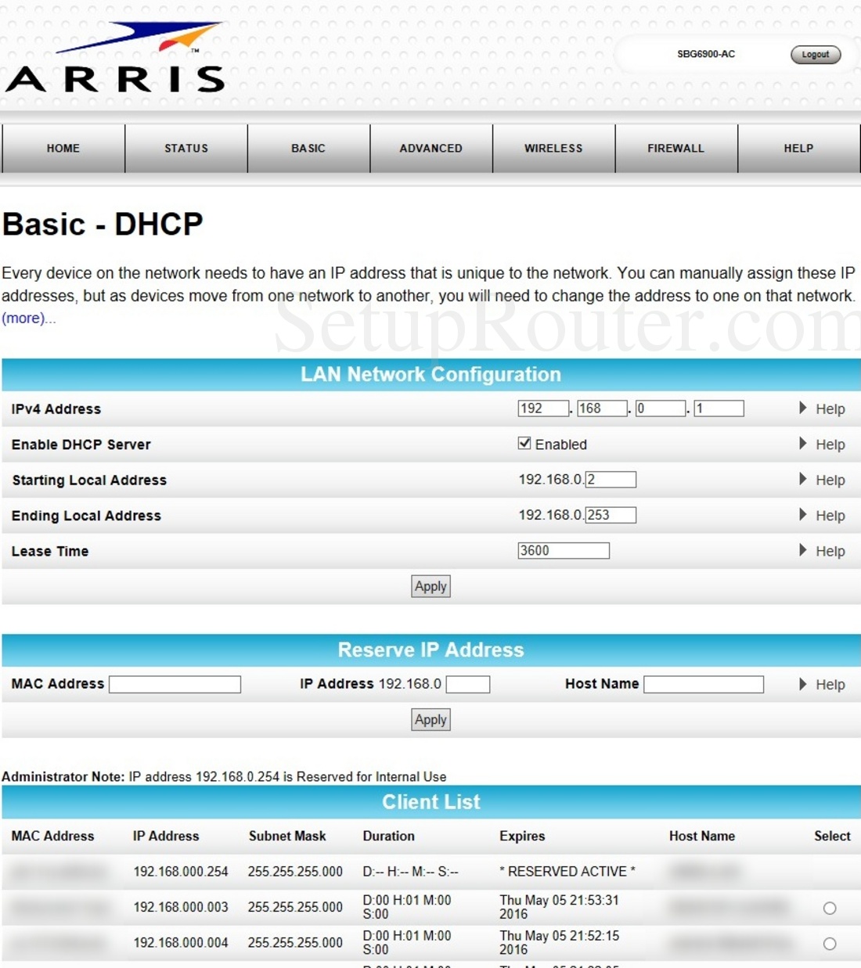Viewport: 861px width, 968px height.
Task: Open the WIRELESS tab
Action: [x=553, y=148]
